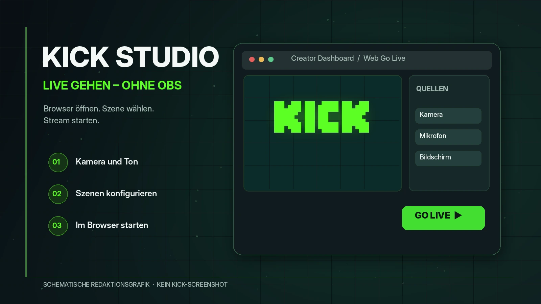
Task: Click the footer text KEIN KICK-SCREENSHOT
Action: coord(192,285)
